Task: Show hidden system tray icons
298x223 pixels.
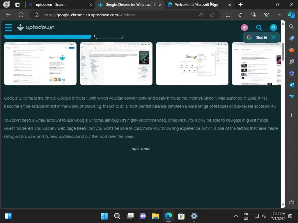Action: [x=236, y=216]
